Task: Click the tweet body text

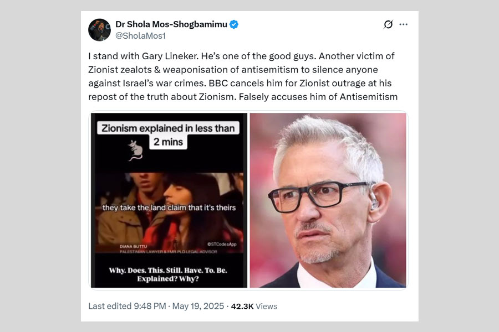Action: [243, 76]
